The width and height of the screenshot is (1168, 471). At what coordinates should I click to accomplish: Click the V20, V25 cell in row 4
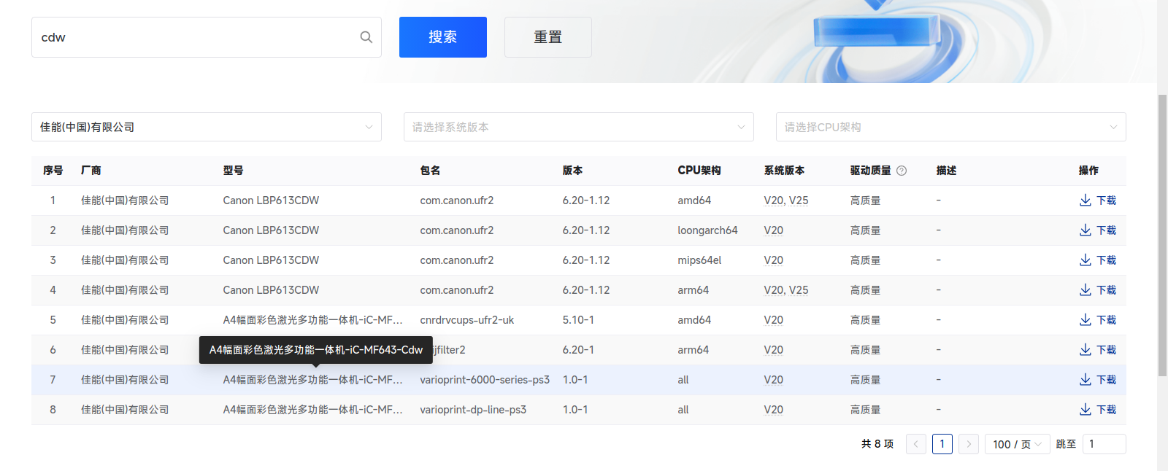click(786, 290)
